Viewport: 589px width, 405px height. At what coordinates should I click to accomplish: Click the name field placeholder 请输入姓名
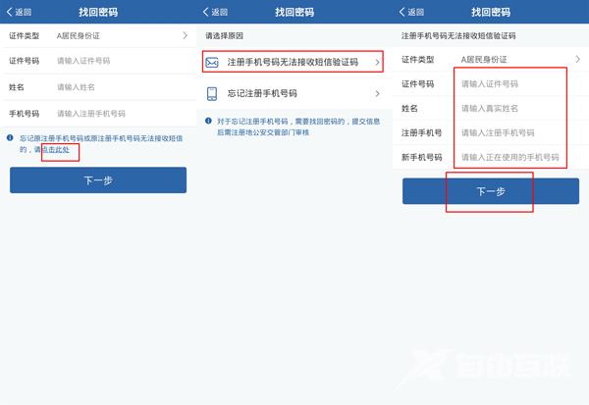[76, 87]
